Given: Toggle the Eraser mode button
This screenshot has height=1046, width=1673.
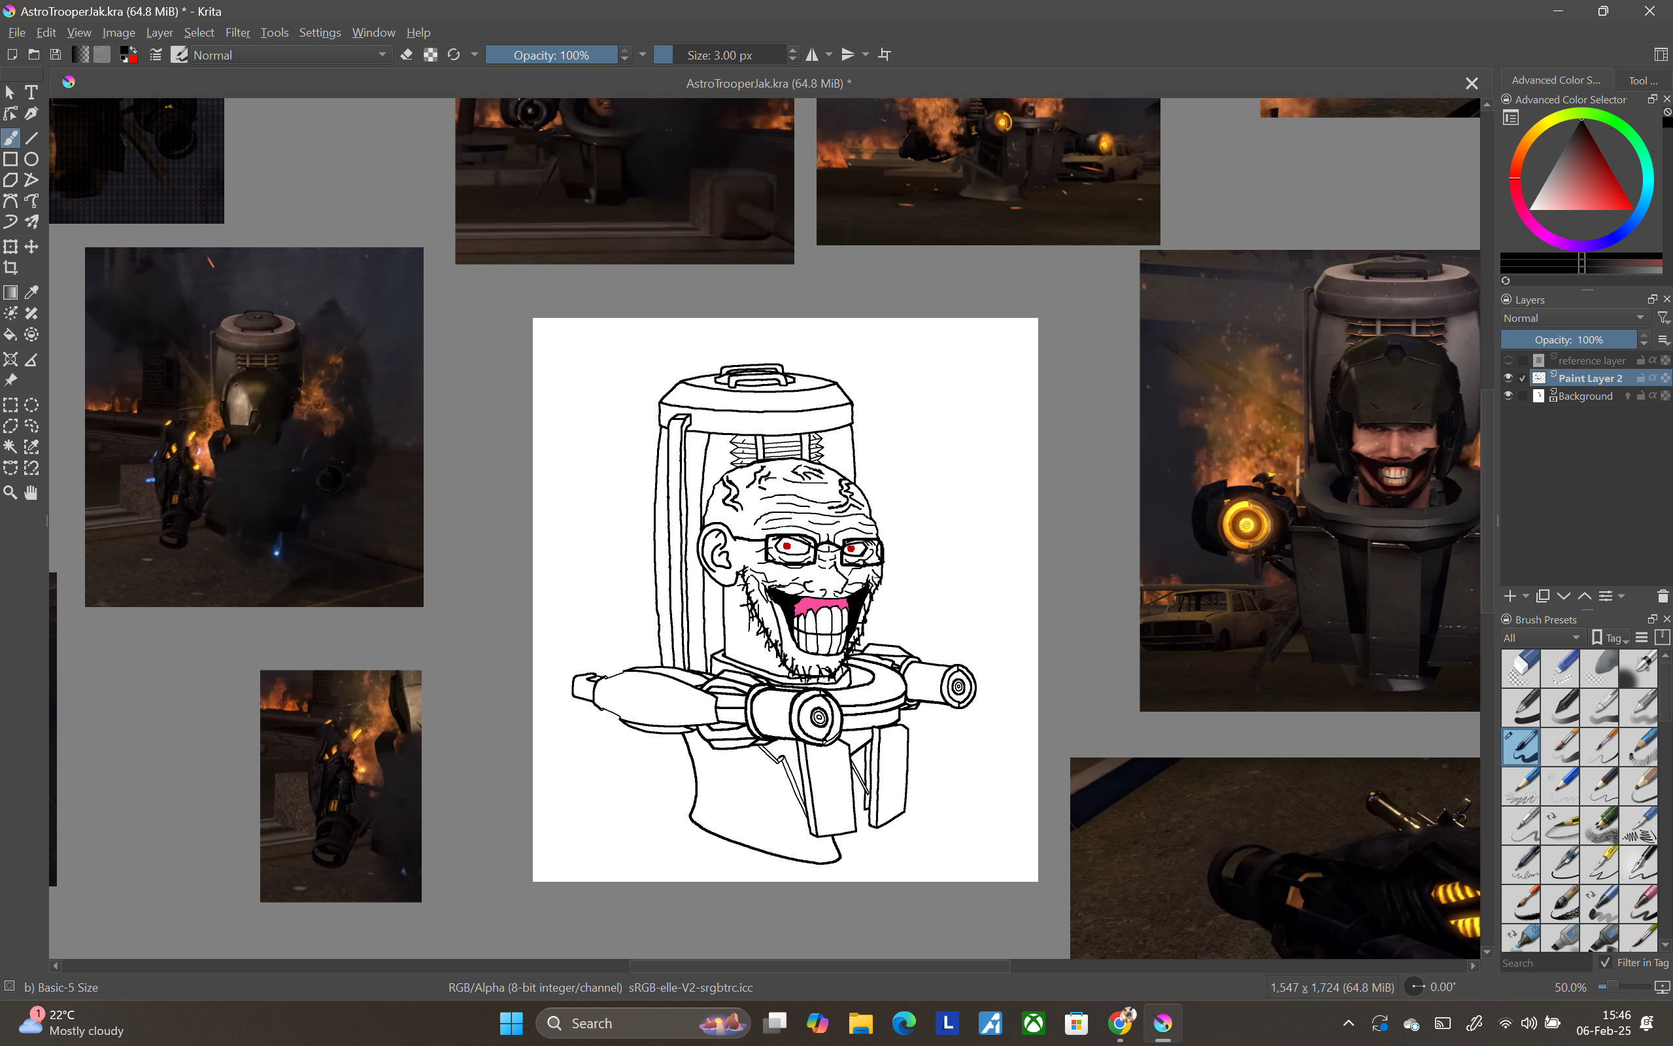Looking at the screenshot, I should pos(407,55).
